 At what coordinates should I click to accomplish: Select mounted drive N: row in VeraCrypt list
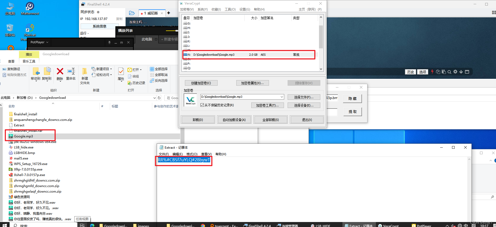250,55
